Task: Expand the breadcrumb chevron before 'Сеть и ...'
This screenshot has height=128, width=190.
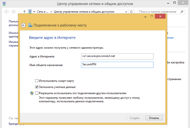Action: pyautogui.click(x=34, y=12)
